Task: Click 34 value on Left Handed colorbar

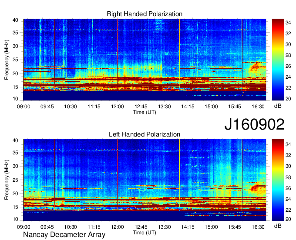Action: pos(288,144)
